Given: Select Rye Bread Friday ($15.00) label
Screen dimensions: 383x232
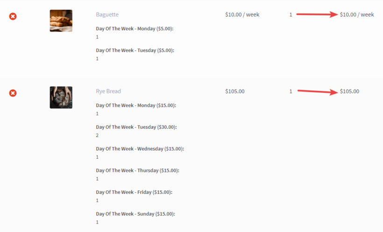Looking at the screenshot, I should [x=134, y=192].
